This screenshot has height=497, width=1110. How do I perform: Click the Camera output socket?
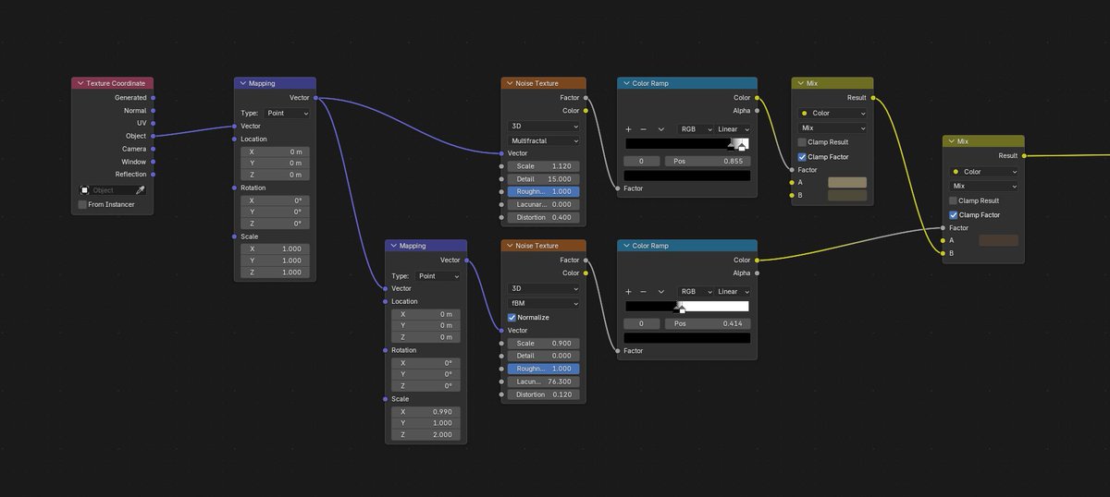153,149
